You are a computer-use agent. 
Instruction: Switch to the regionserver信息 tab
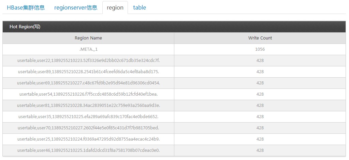(x=76, y=7)
